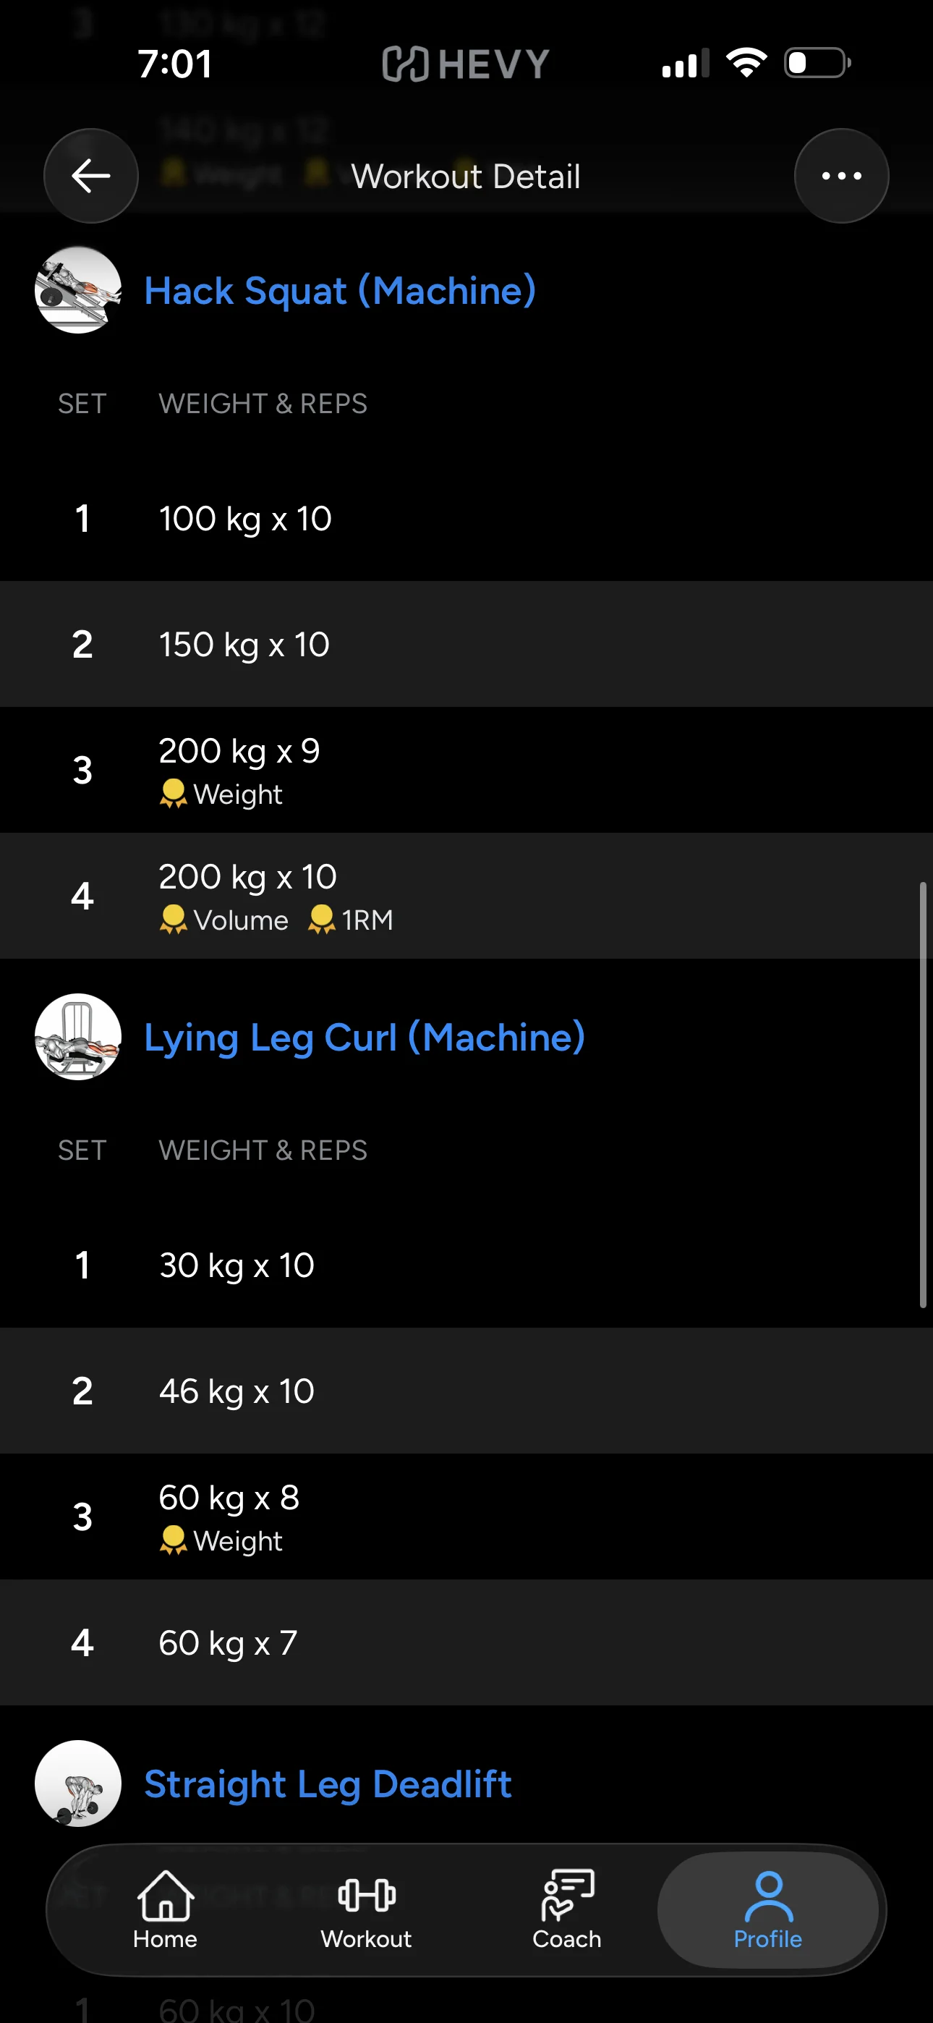Click the vertical scrollbar indicator

tap(923, 1095)
